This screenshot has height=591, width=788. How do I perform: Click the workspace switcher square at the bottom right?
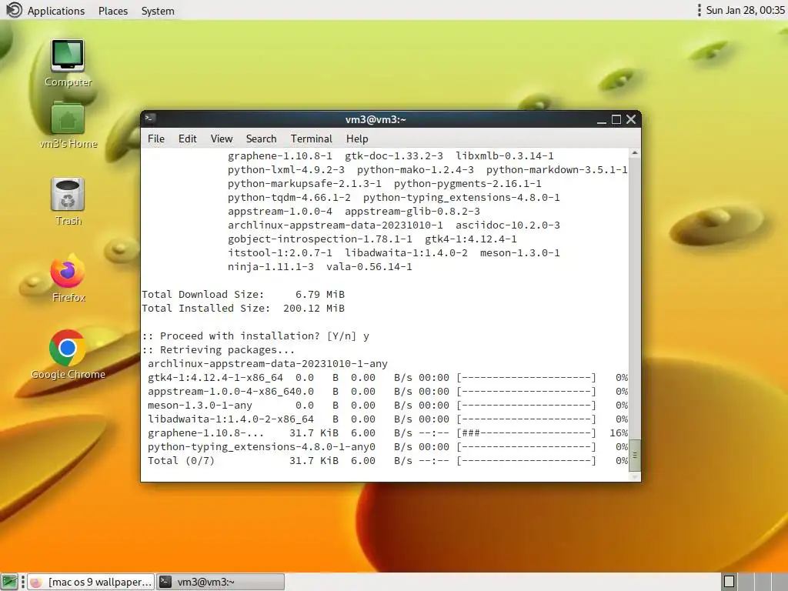tap(729, 582)
